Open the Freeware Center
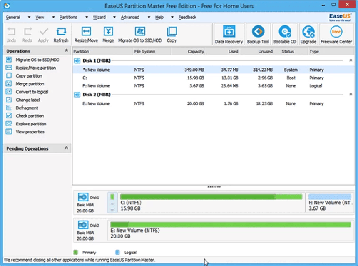 point(336,34)
